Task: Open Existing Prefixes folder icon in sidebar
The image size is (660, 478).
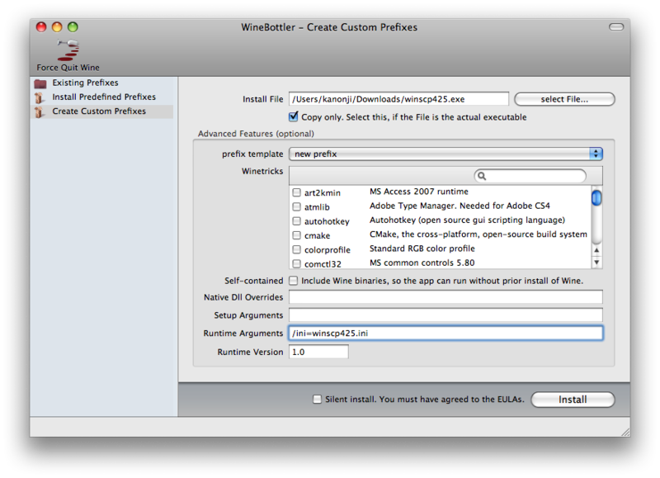Action: pyautogui.click(x=40, y=83)
